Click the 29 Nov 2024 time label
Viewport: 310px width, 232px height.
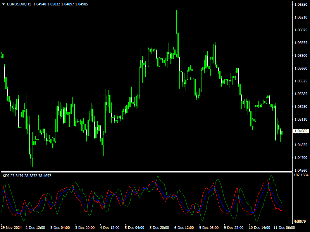(11, 228)
